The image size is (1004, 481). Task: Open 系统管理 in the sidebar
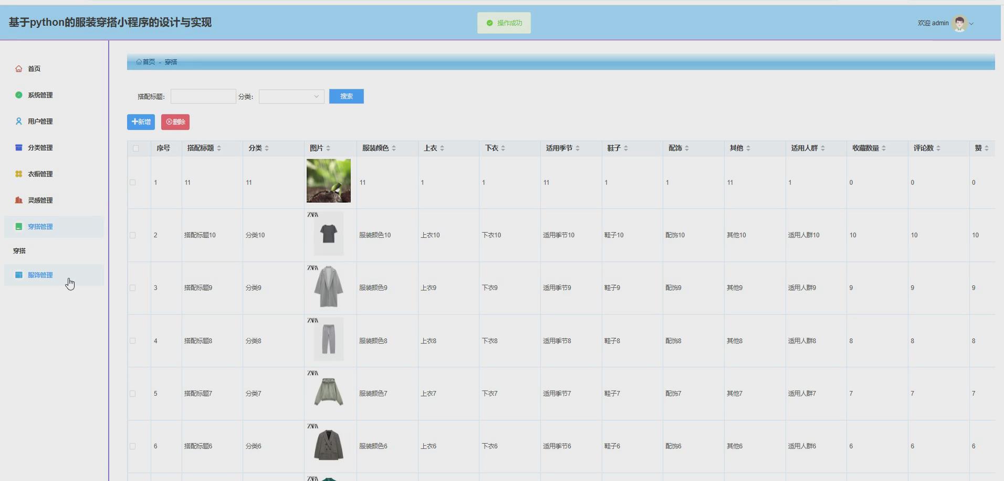[40, 95]
